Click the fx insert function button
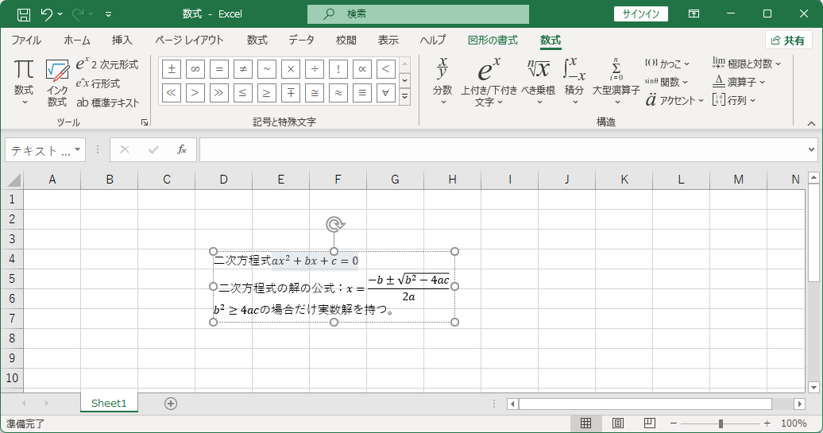 coord(182,150)
